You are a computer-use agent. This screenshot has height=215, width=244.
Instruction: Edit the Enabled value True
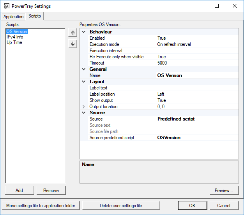(197, 38)
